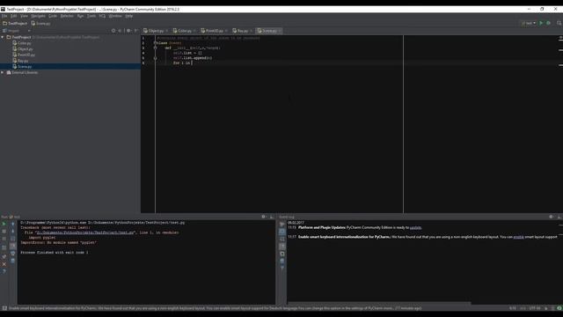The width and height of the screenshot is (563, 317).
Task: Expand External Libraries node
Action: tap(3, 72)
